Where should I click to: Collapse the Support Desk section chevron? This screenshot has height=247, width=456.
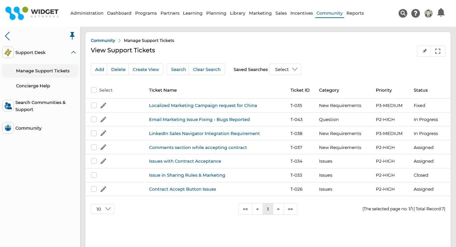click(73, 52)
